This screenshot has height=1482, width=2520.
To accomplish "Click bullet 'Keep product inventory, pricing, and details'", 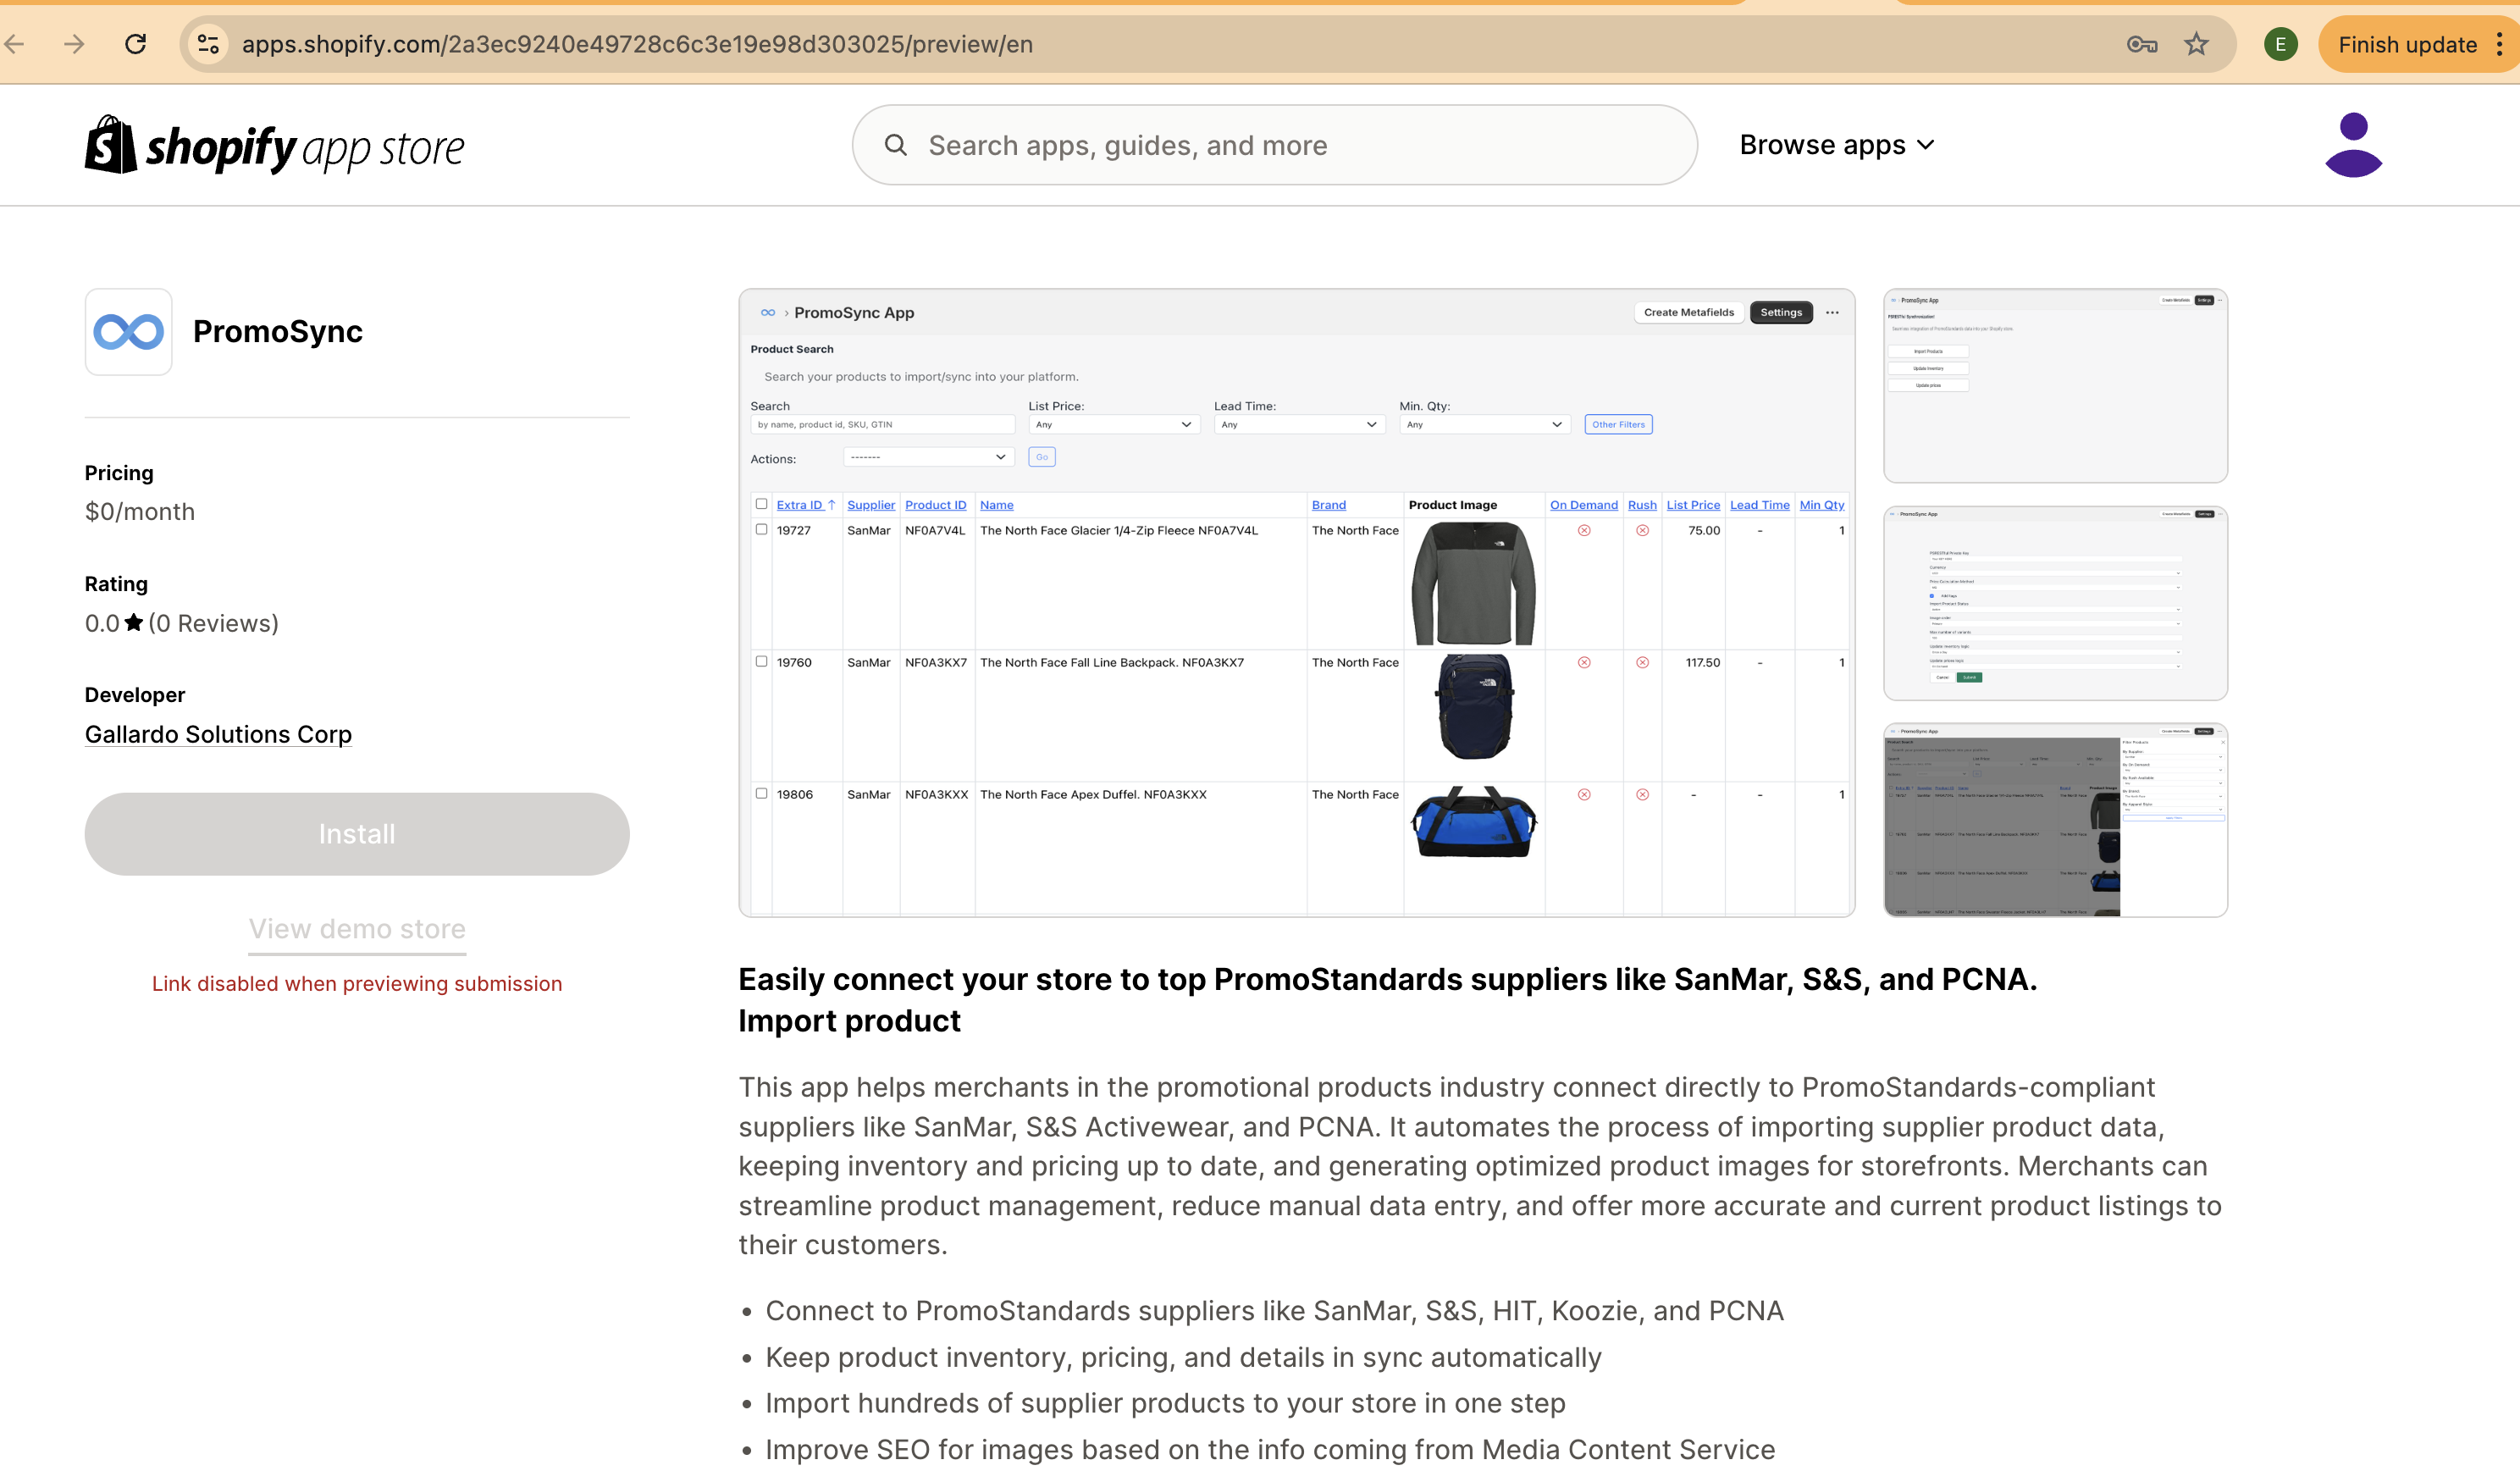I will click(x=1184, y=1358).
